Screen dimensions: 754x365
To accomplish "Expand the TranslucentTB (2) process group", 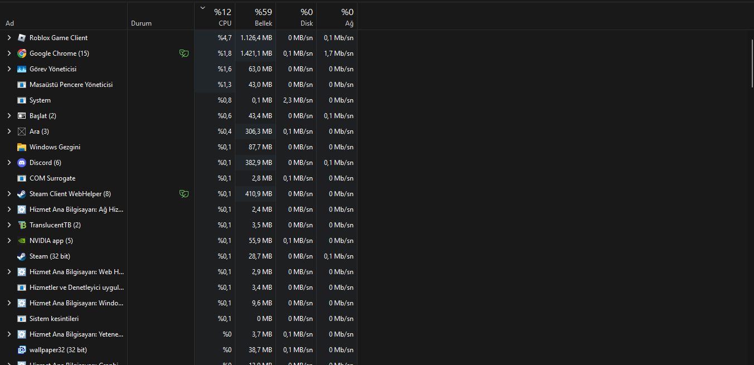I will [9, 225].
